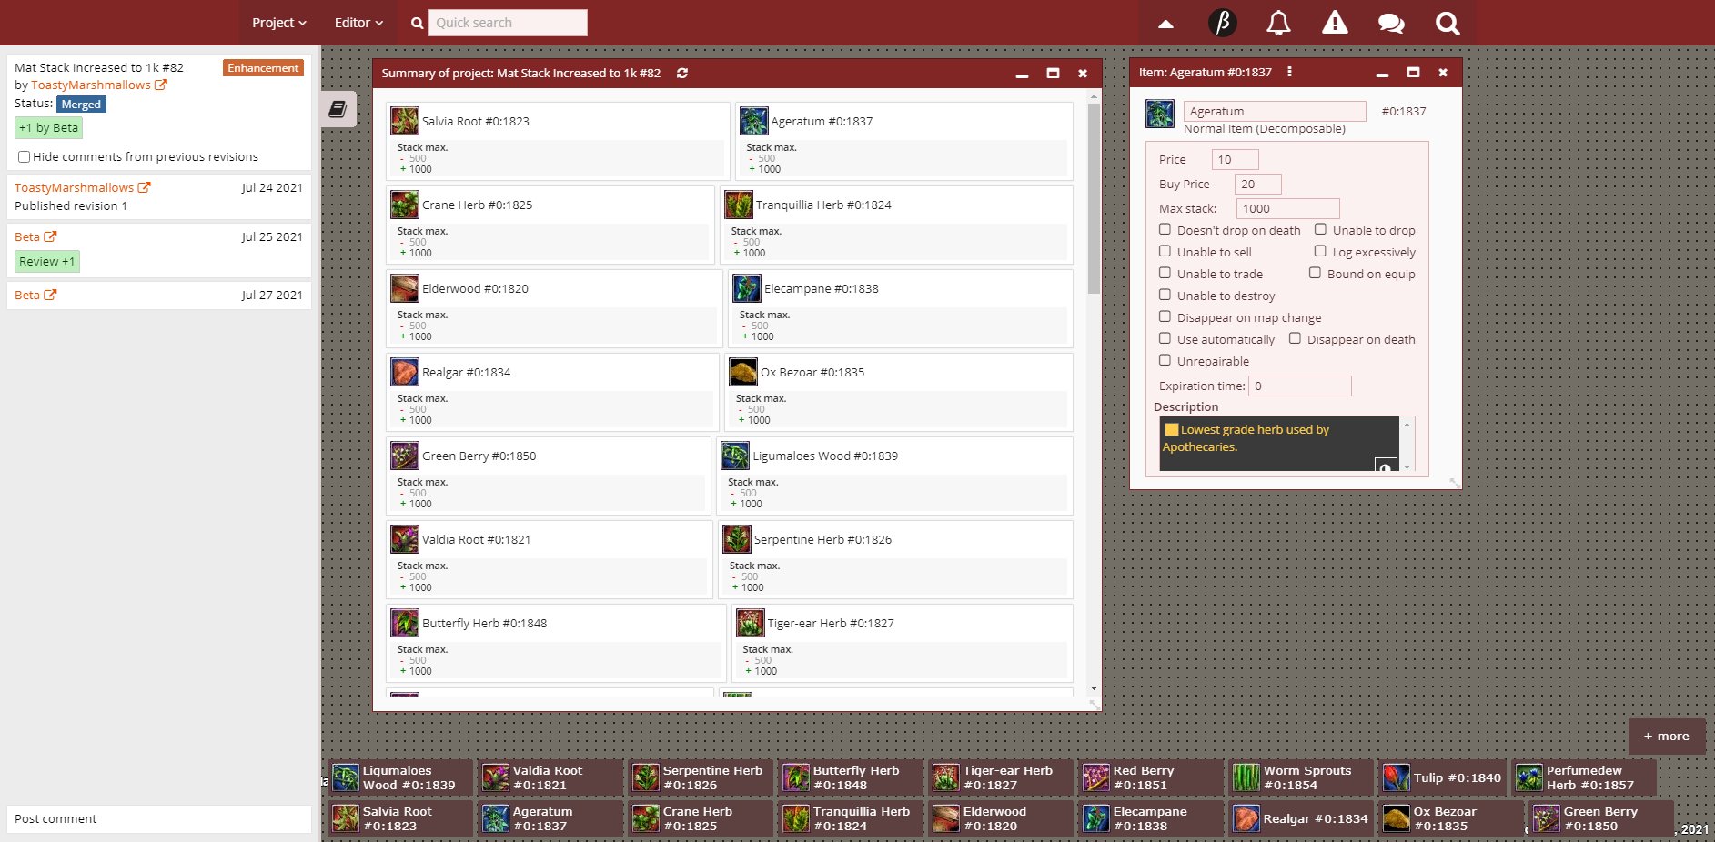
Task: Open the warning triangle alerts icon
Action: coord(1335,23)
